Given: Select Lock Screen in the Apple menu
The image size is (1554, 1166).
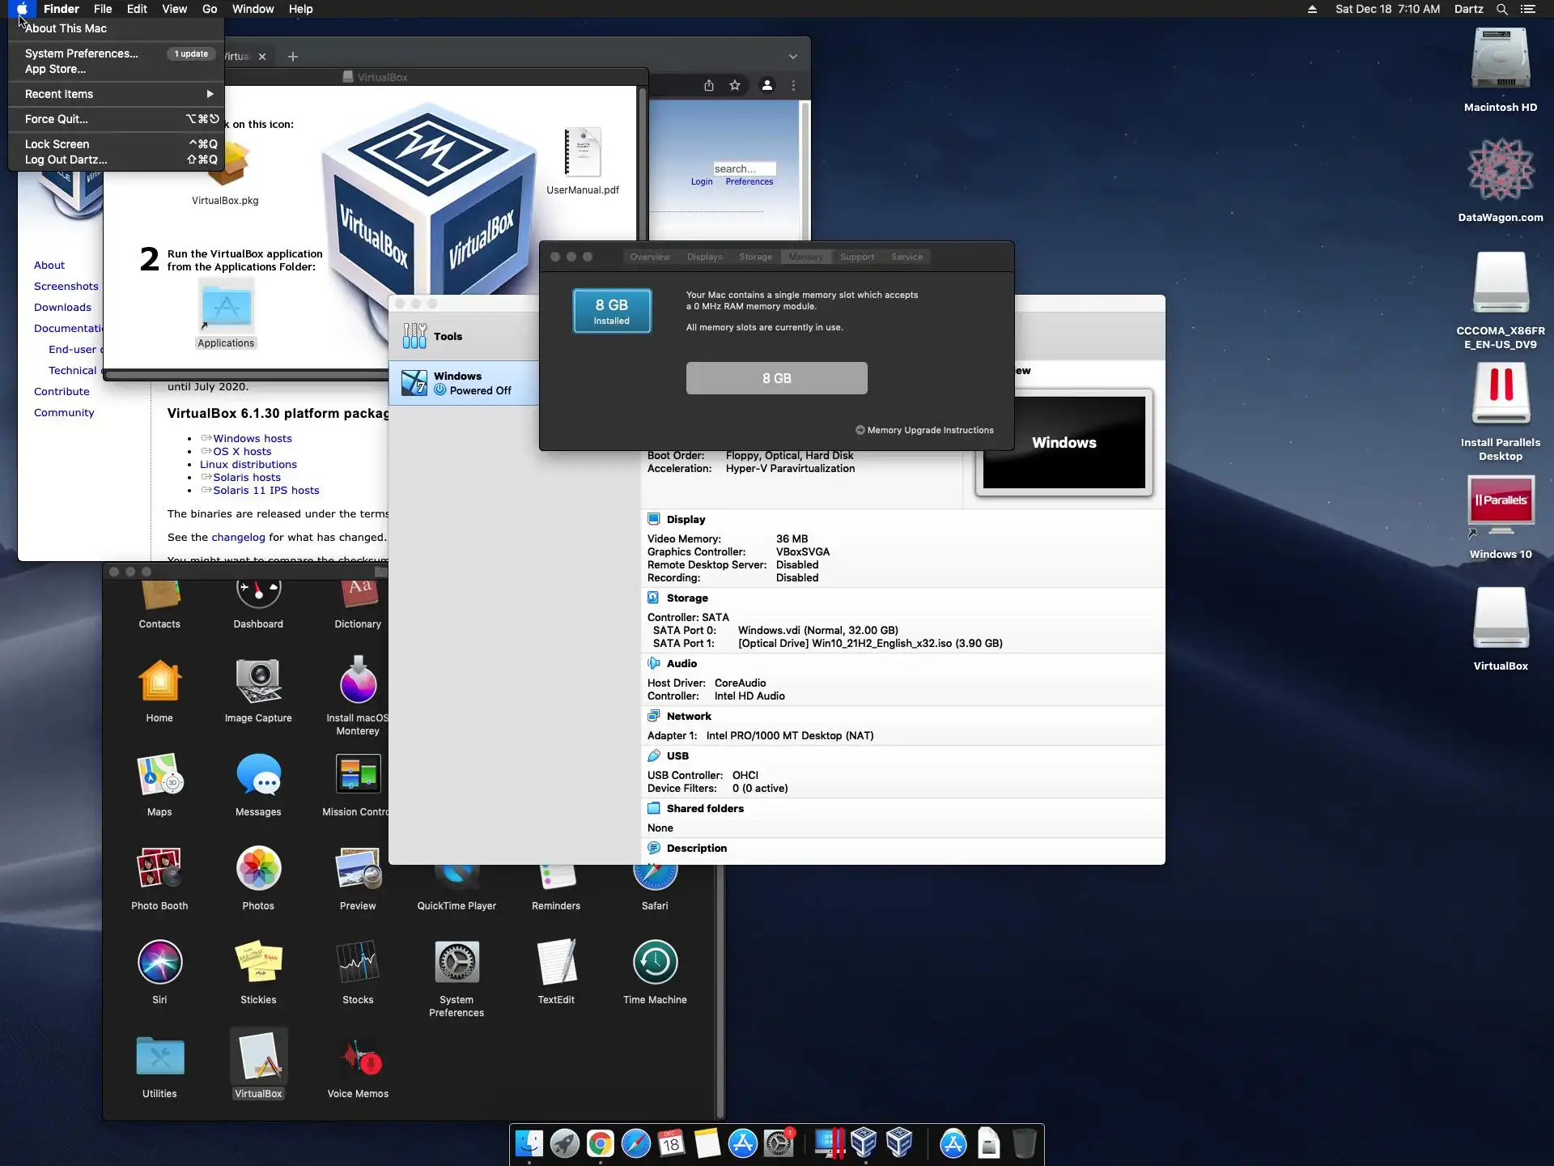Looking at the screenshot, I should (x=57, y=144).
